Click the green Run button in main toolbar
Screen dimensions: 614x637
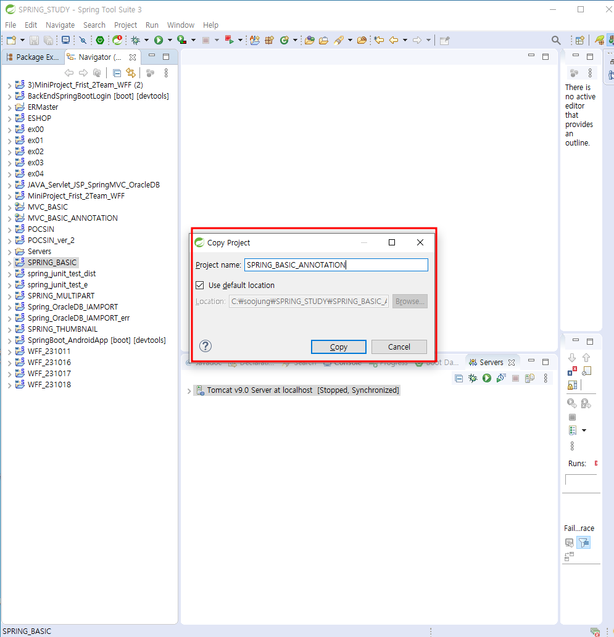coord(159,40)
